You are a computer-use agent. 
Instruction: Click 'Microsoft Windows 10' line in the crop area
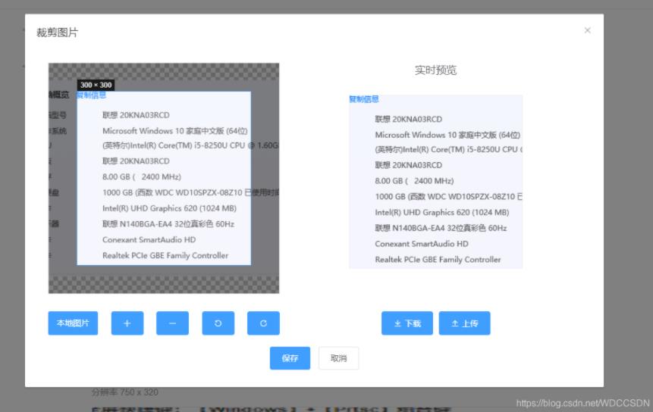pos(175,130)
